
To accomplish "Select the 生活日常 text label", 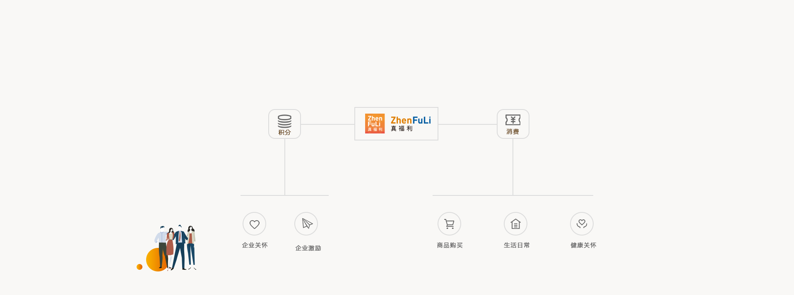I will pyautogui.click(x=517, y=245).
